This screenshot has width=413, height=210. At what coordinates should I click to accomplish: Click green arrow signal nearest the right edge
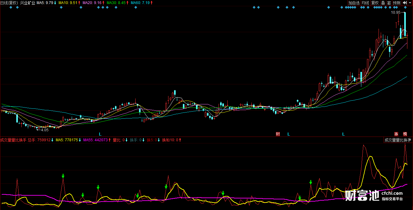(311, 182)
